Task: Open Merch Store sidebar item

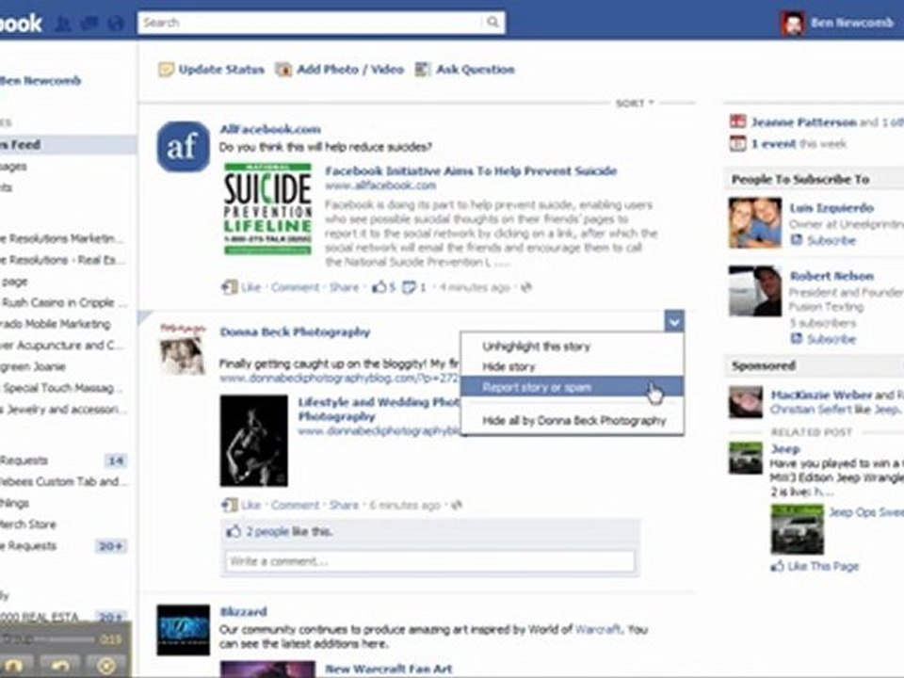Action: pos(28,525)
